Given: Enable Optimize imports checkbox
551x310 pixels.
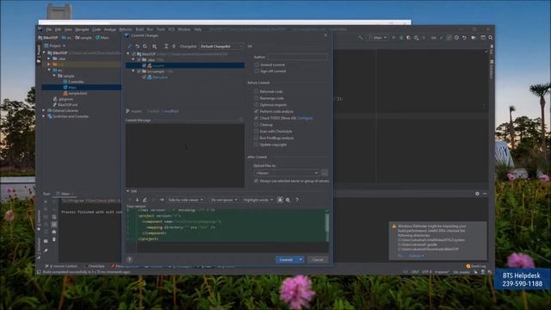Looking at the screenshot, I should point(257,105).
